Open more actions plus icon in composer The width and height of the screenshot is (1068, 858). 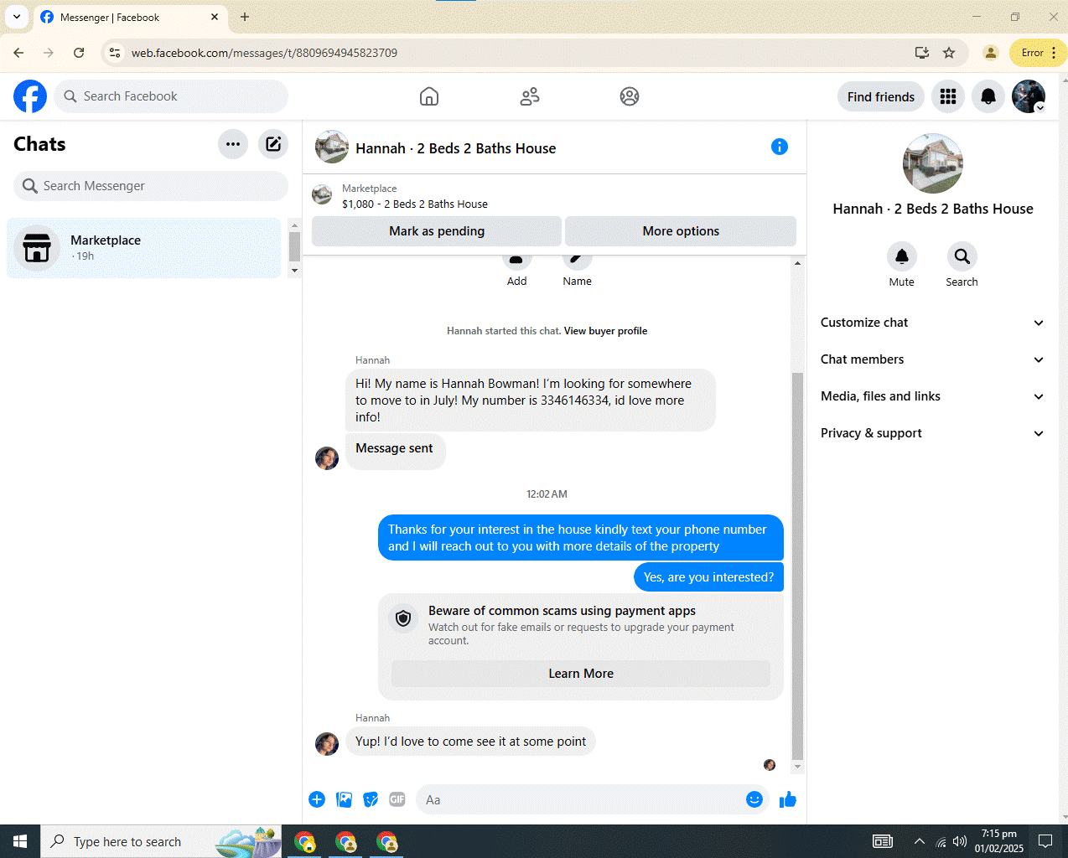(317, 799)
